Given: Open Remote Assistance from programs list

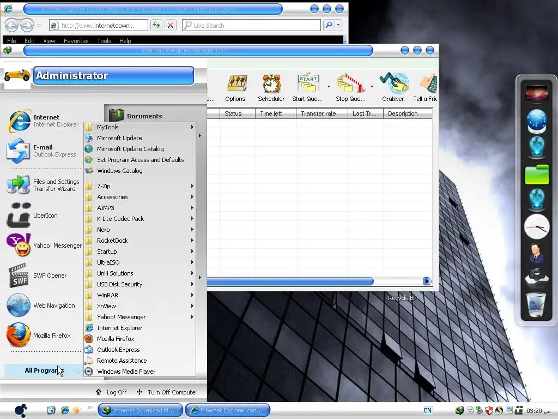Looking at the screenshot, I should pyautogui.click(x=140, y=361).
